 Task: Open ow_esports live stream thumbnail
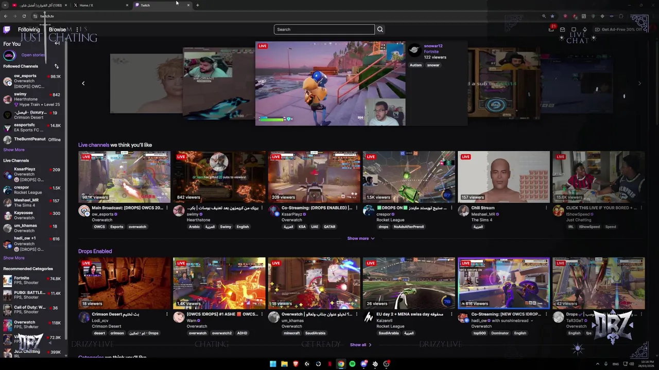click(124, 177)
